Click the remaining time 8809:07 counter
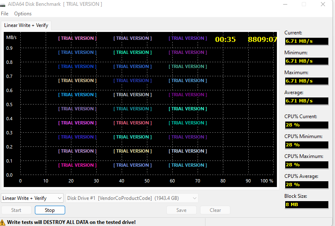 tap(262, 40)
